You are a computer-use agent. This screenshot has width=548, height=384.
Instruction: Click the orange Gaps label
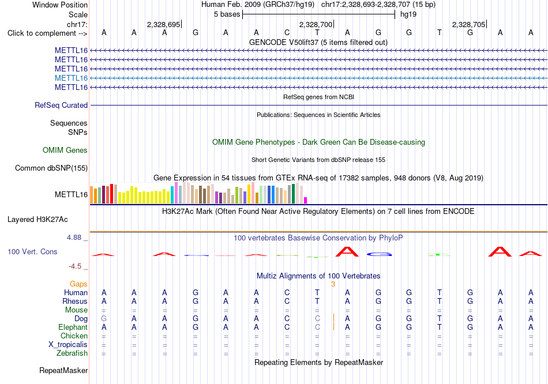[x=78, y=284]
